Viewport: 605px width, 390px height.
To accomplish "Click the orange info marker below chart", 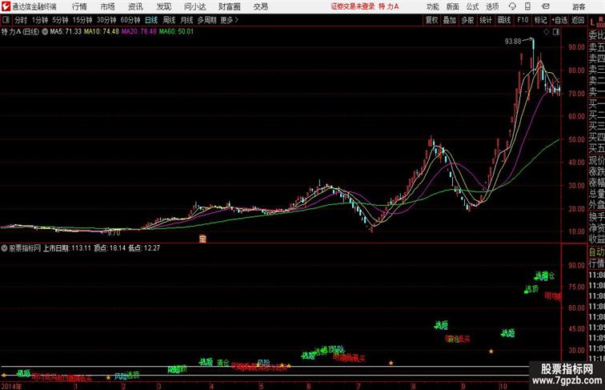I will point(202,239).
